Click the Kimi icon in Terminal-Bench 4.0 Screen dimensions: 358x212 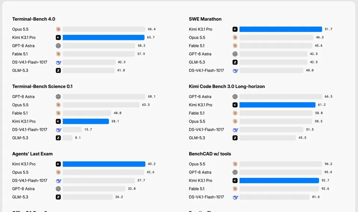[58, 37]
